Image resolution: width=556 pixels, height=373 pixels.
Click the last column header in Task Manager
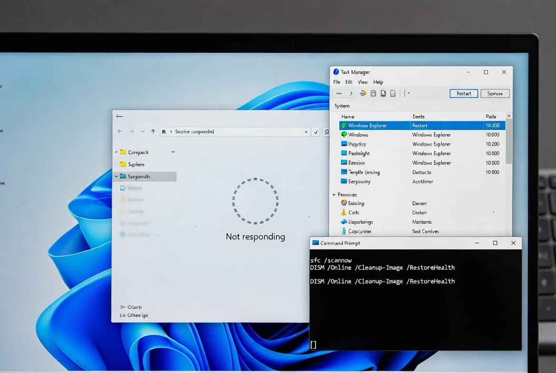[x=491, y=117]
